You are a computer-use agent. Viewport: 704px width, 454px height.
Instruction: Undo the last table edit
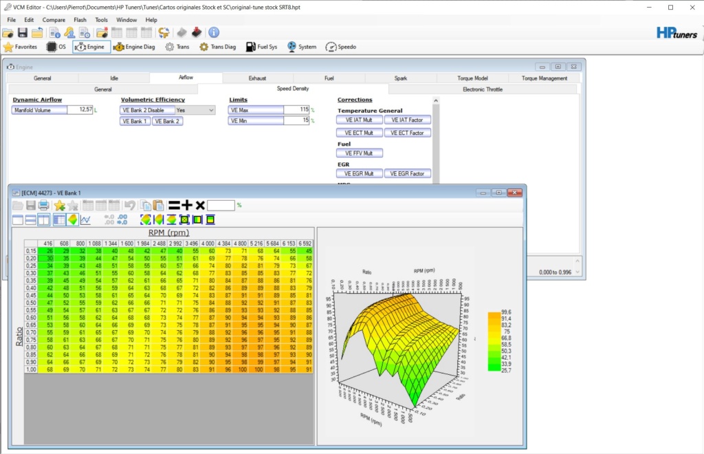pos(130,206)
